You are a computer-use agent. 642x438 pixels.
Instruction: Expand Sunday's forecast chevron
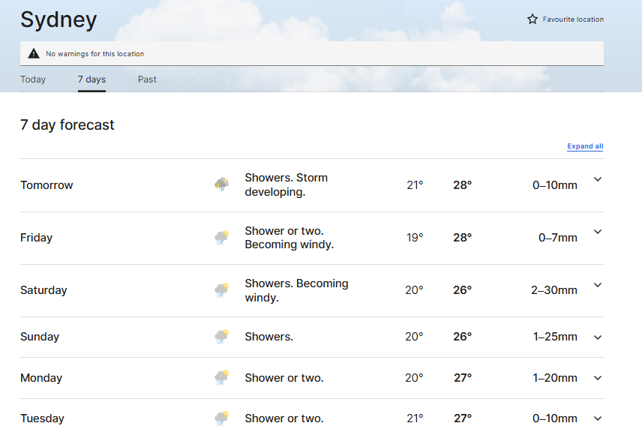click(x=598, y=337)
